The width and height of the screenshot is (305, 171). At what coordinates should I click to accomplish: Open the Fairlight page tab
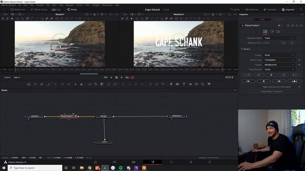pyautogui.click(x=191, y=162)
